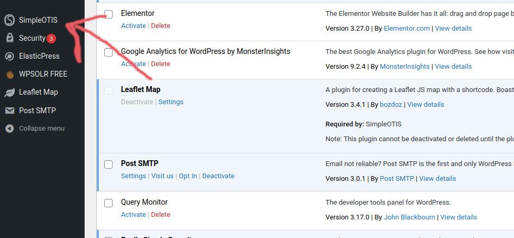514x238 pixels.
Task: Click the SimpleOTIS sidebar icon
Action: [10, 20]
